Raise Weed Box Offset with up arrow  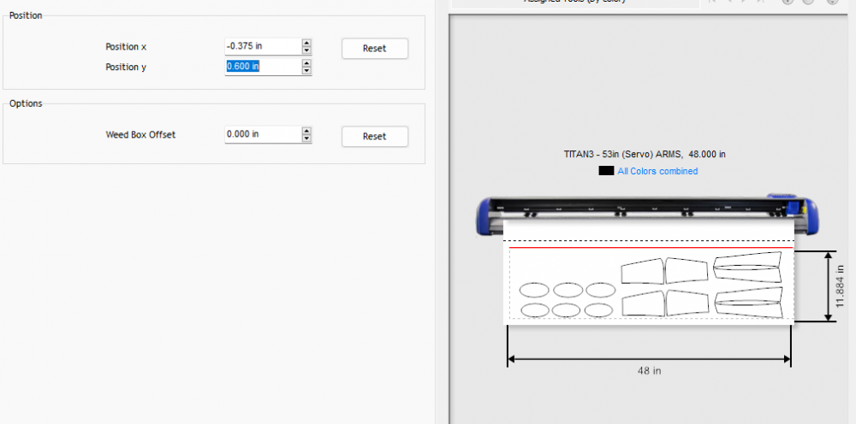[306, 131]
